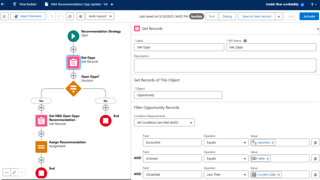Click the add element plus below Start
The height and width of the screenshot is (180, 320).
[x=73, y=49]
